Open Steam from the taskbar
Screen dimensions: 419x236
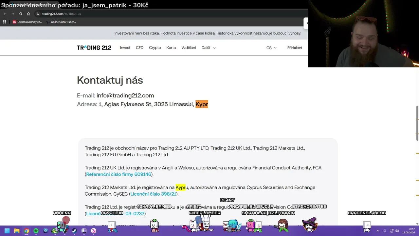pos(74,231)
